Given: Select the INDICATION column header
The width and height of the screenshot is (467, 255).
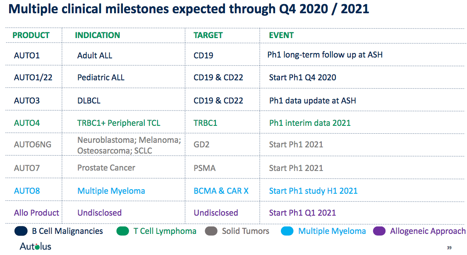Looking at the screenshot, I should click(97, 35).
